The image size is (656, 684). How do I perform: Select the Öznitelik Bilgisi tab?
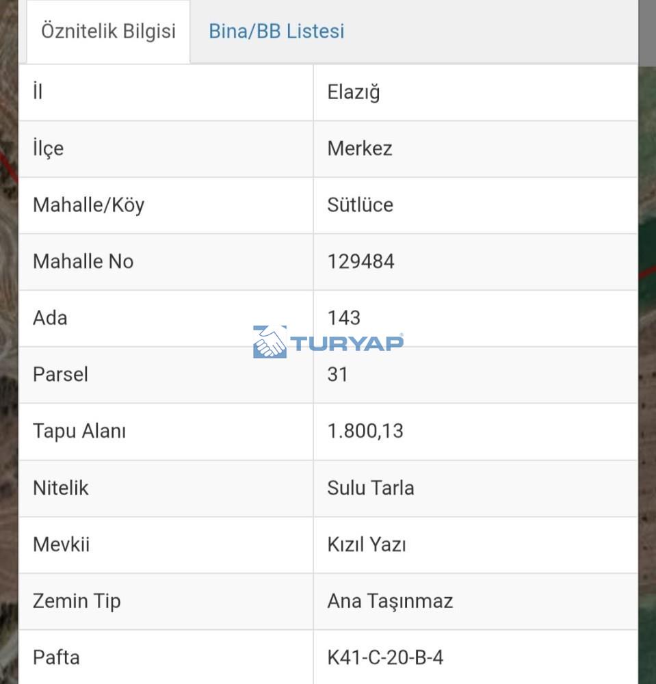[x=108, y=32]
